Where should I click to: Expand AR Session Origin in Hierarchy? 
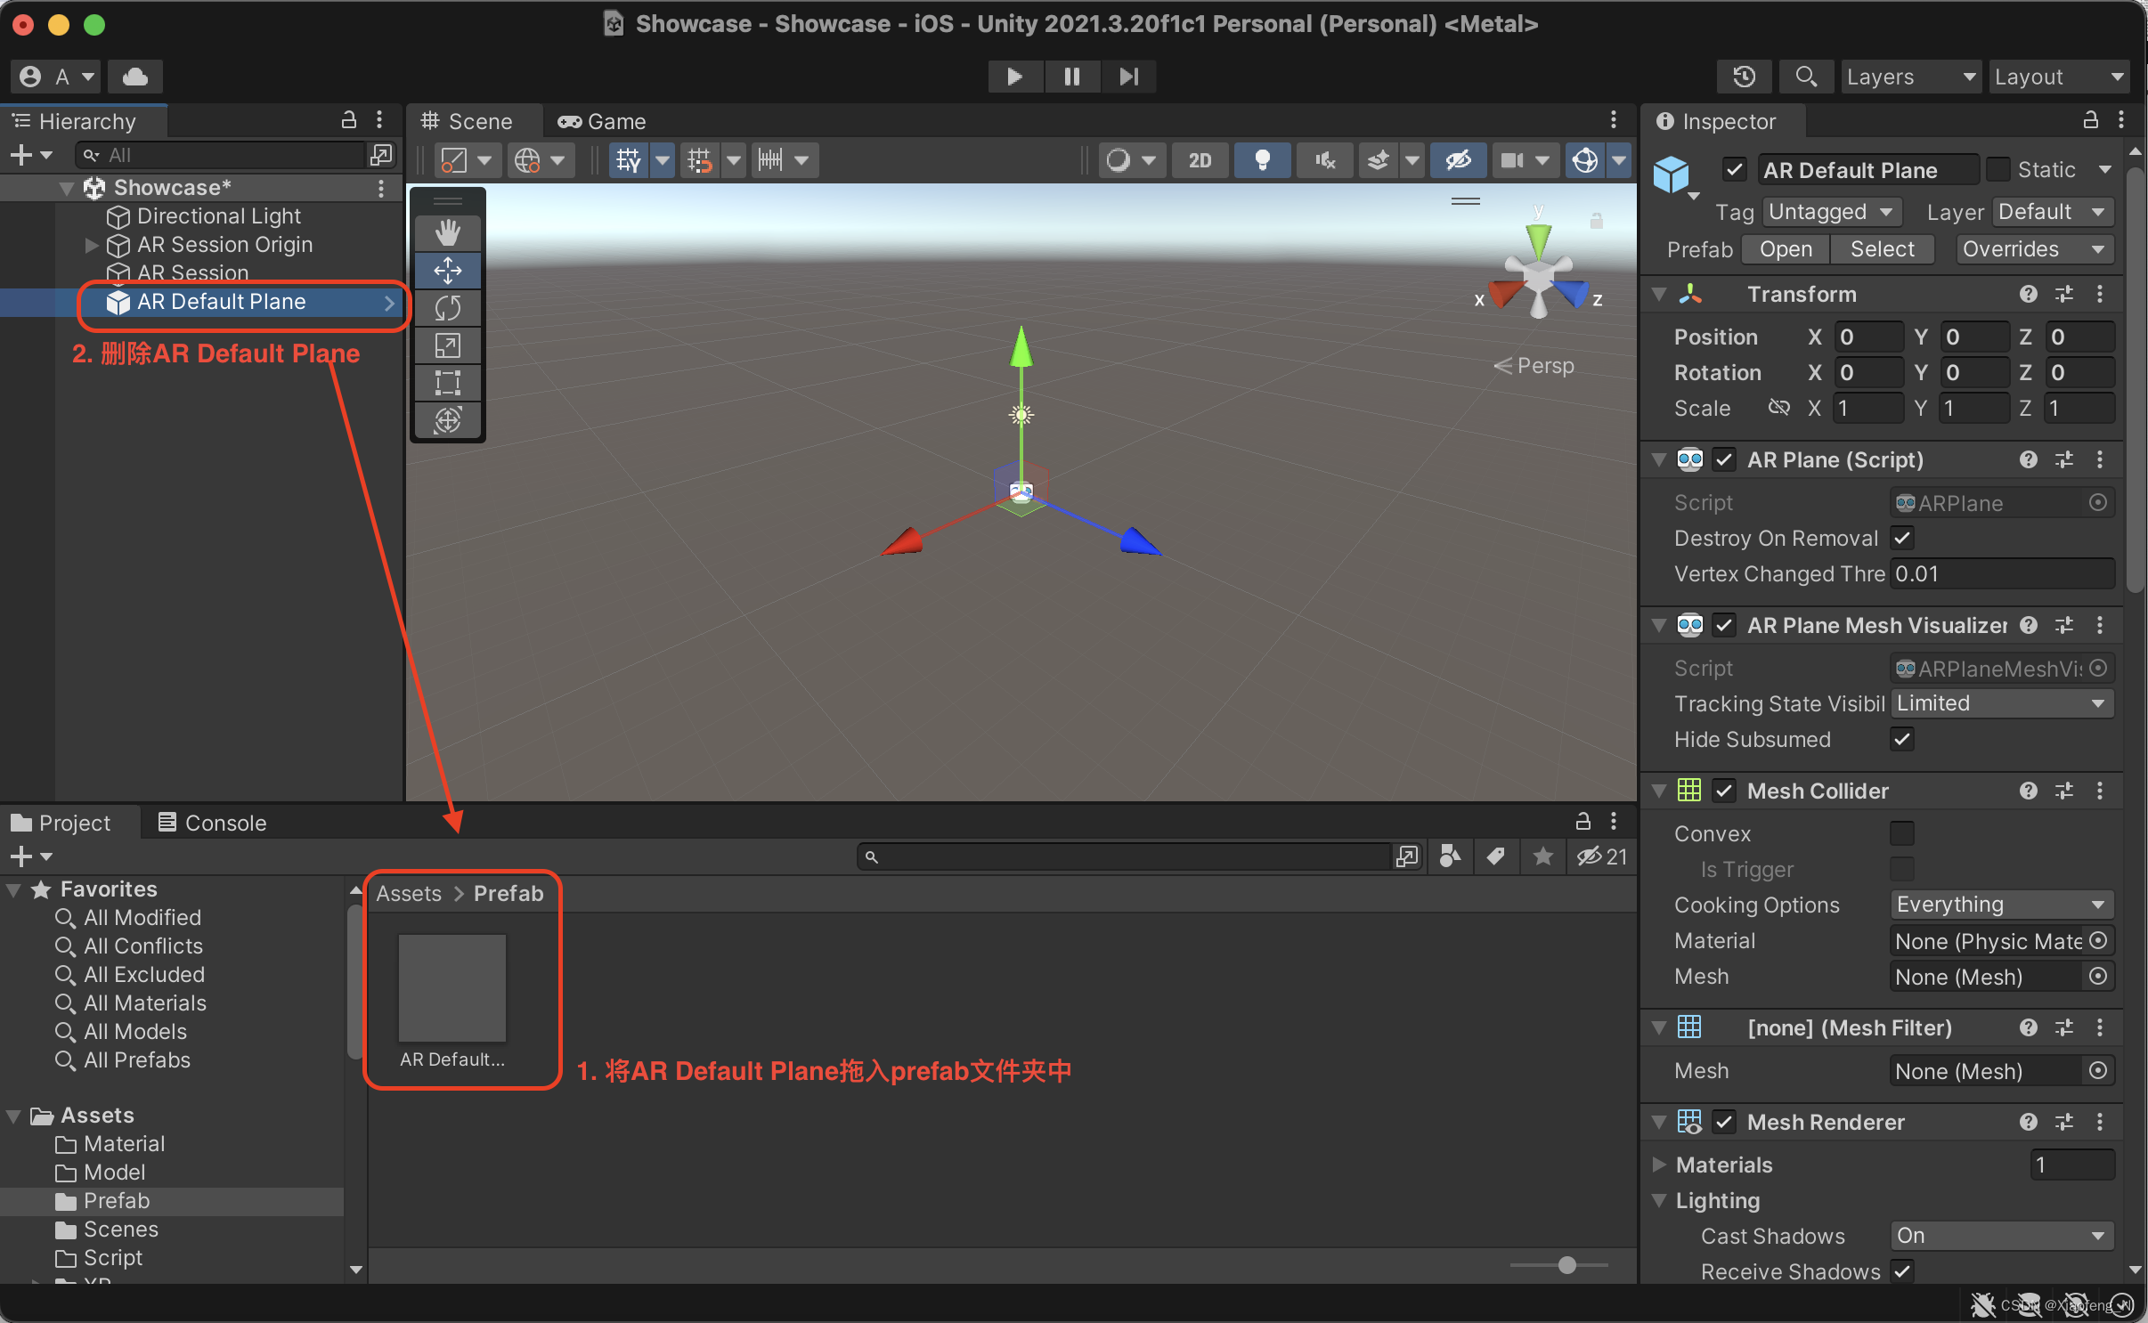(x=91, y=245)
